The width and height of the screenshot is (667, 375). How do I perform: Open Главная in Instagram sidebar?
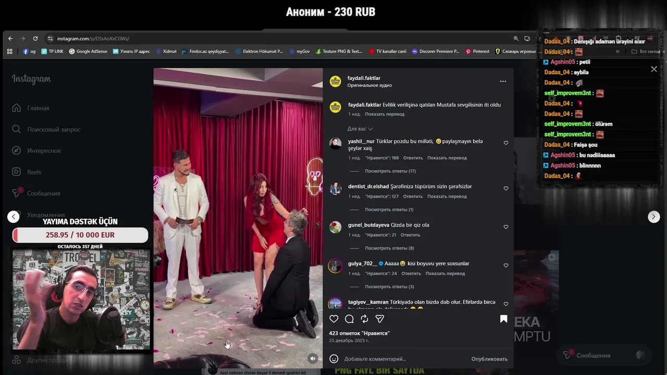pyautogui.click(x=31, y=108)
